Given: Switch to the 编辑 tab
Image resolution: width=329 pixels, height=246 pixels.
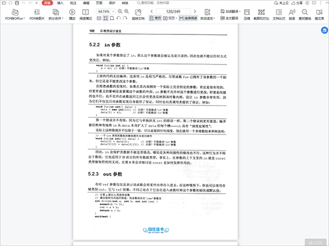Looking at the screenshot, I should pyautogui.click(x=86, y=3).
